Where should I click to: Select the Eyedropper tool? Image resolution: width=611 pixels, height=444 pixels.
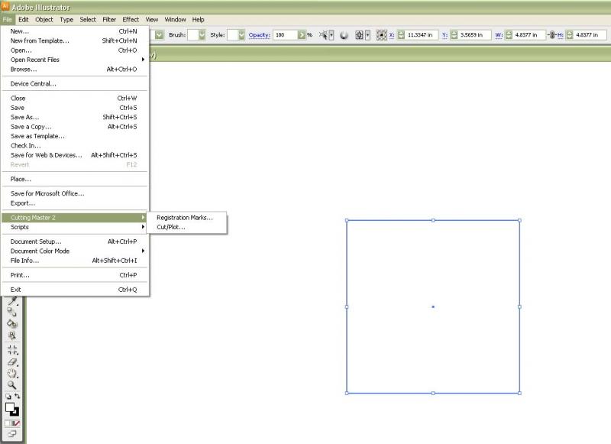pos(12,300)
